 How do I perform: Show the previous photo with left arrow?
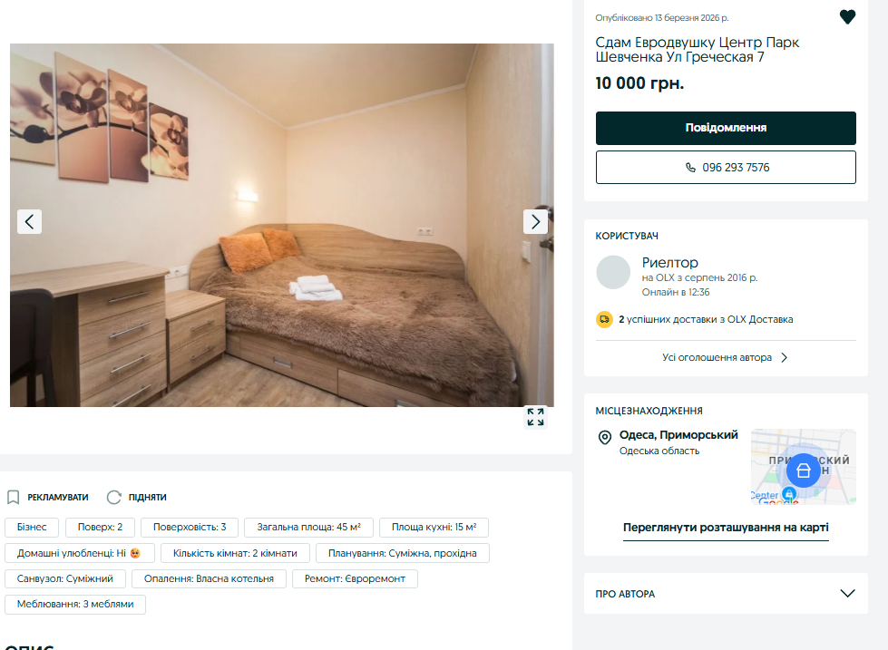(x=29, y=221)
